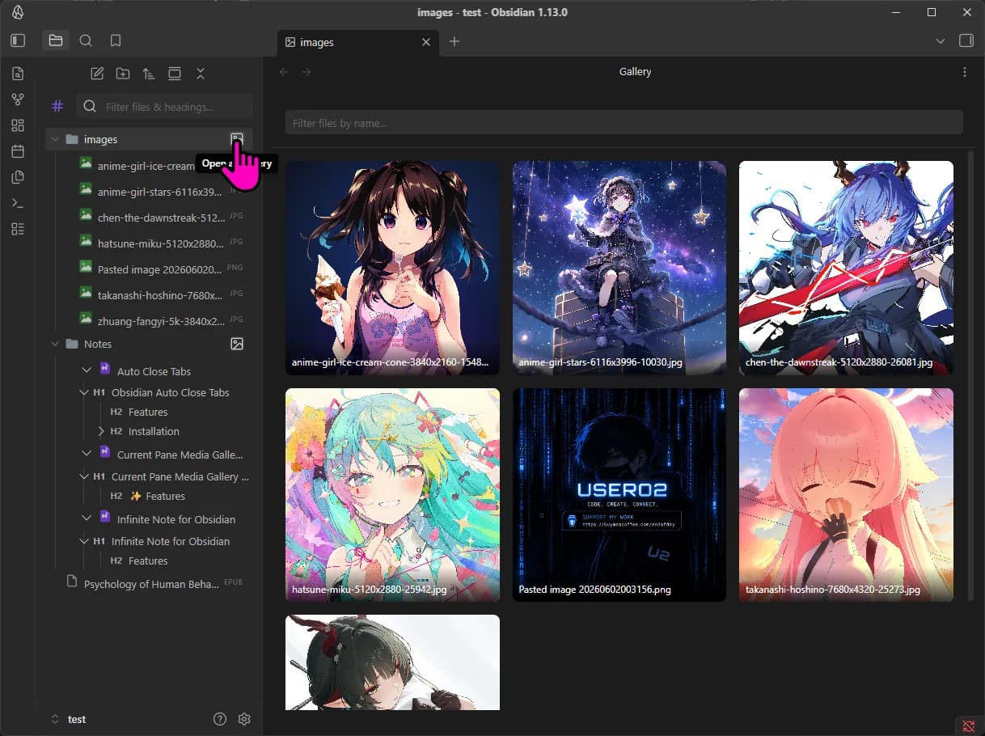Collapse Obsidian Auto Close Tabs H1 heading
Image resolution: width=985 pixels, height=736 pixels.
pyautogui.click(x=84, y=392)
